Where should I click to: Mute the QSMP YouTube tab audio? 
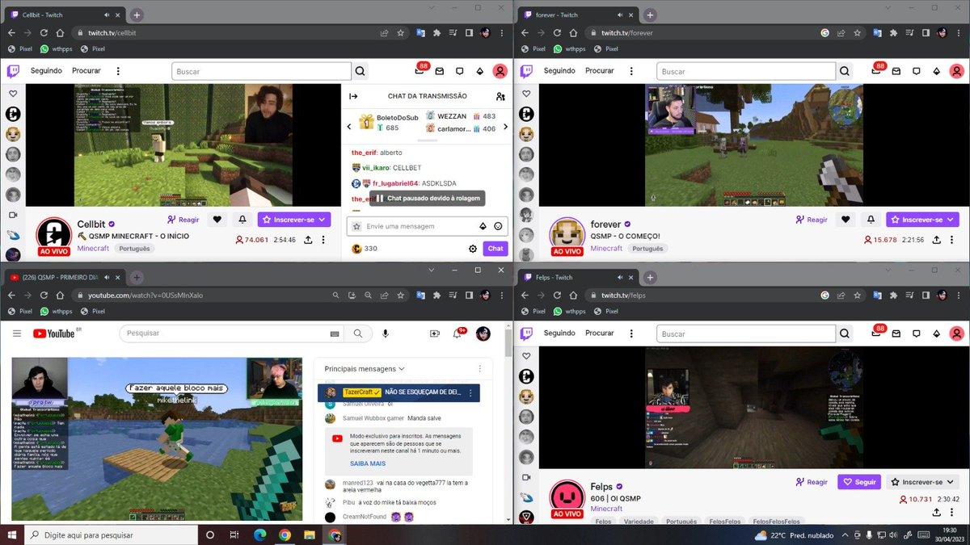pos(108,278)
